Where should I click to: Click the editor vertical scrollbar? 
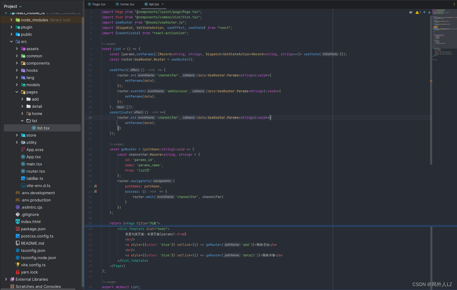[x=431, y=90]
